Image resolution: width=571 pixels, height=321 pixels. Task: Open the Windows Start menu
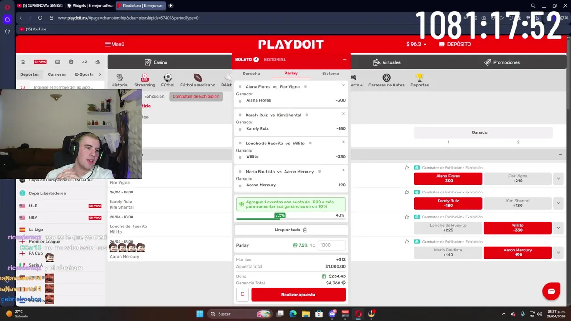coord(200,314)
